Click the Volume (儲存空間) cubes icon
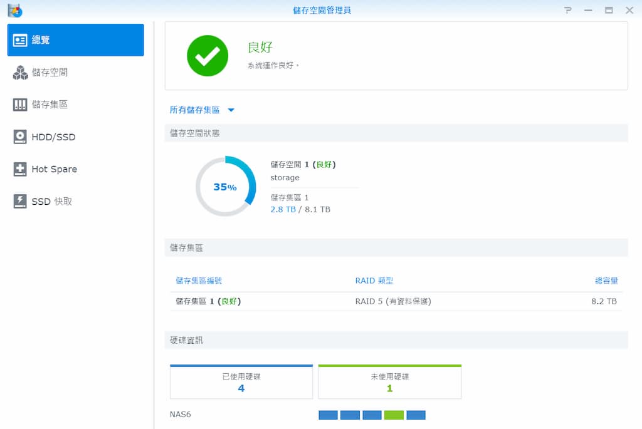 click(20, 73)
